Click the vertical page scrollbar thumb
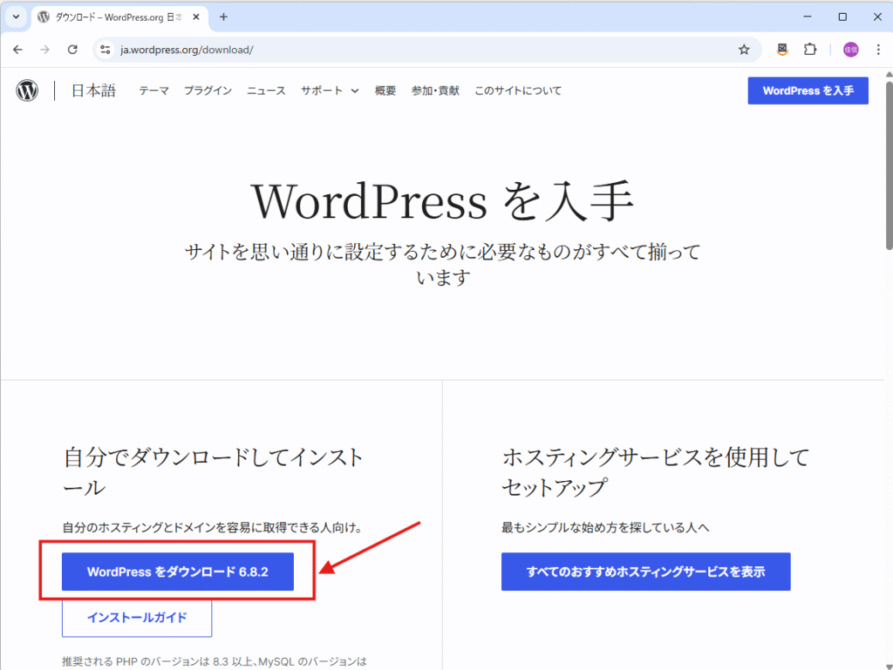The height and width of the screenshot is (670, 893). pyautogui.click(x=889, y=165)
